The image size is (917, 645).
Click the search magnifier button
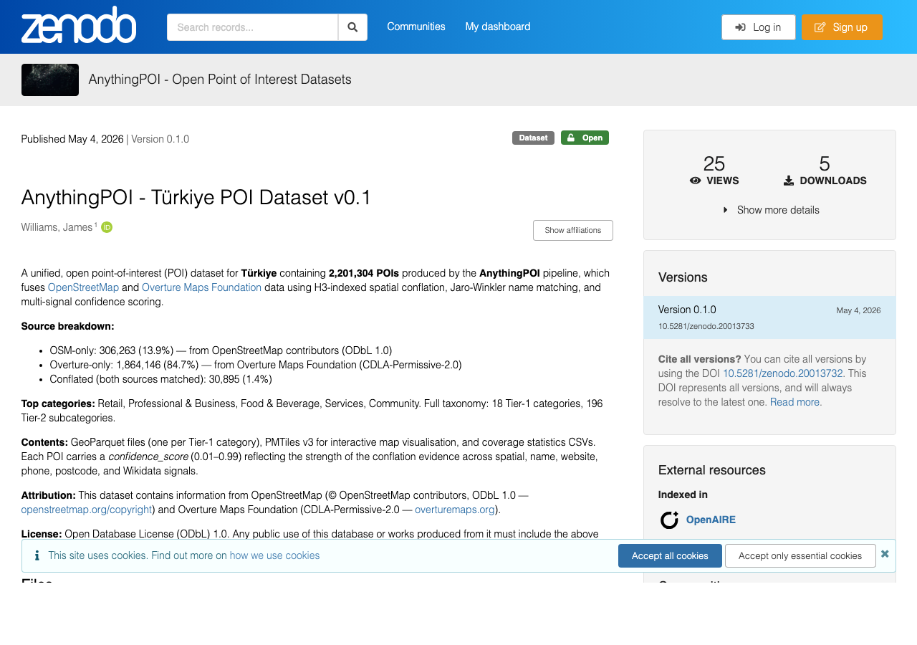point(352,27)
